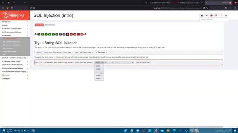The image size is (238, 133).
Task: Switch to the WebSphere password browser tab
Action: pyautogui.click(x=190, y=3)
